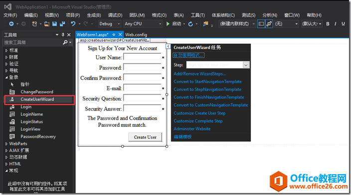Viewport: 351px width, 195px height.
Task: Click the browser refresh icon
Action: pyautogui.click(x=190, y=24)
